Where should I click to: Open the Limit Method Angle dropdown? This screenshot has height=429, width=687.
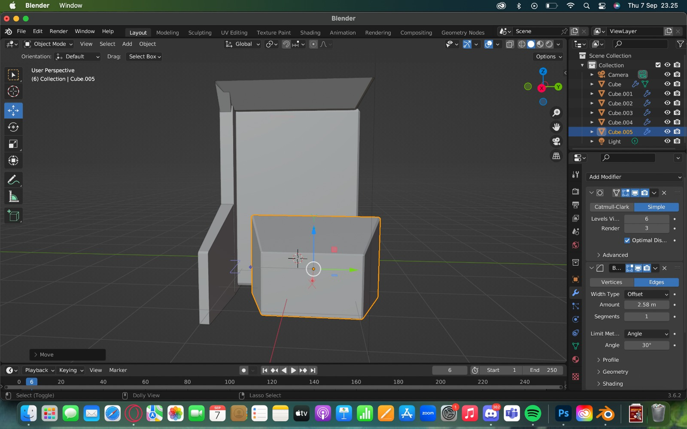click(x=647, y=334)
